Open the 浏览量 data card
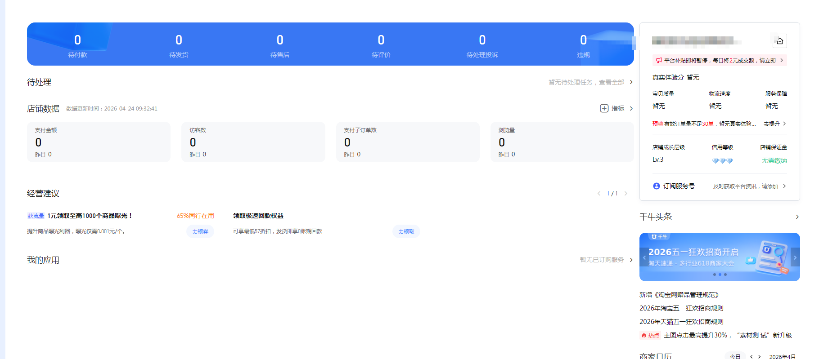Image resolution: width=819 pixels, height=359 pixels. [x=562, y=142]
